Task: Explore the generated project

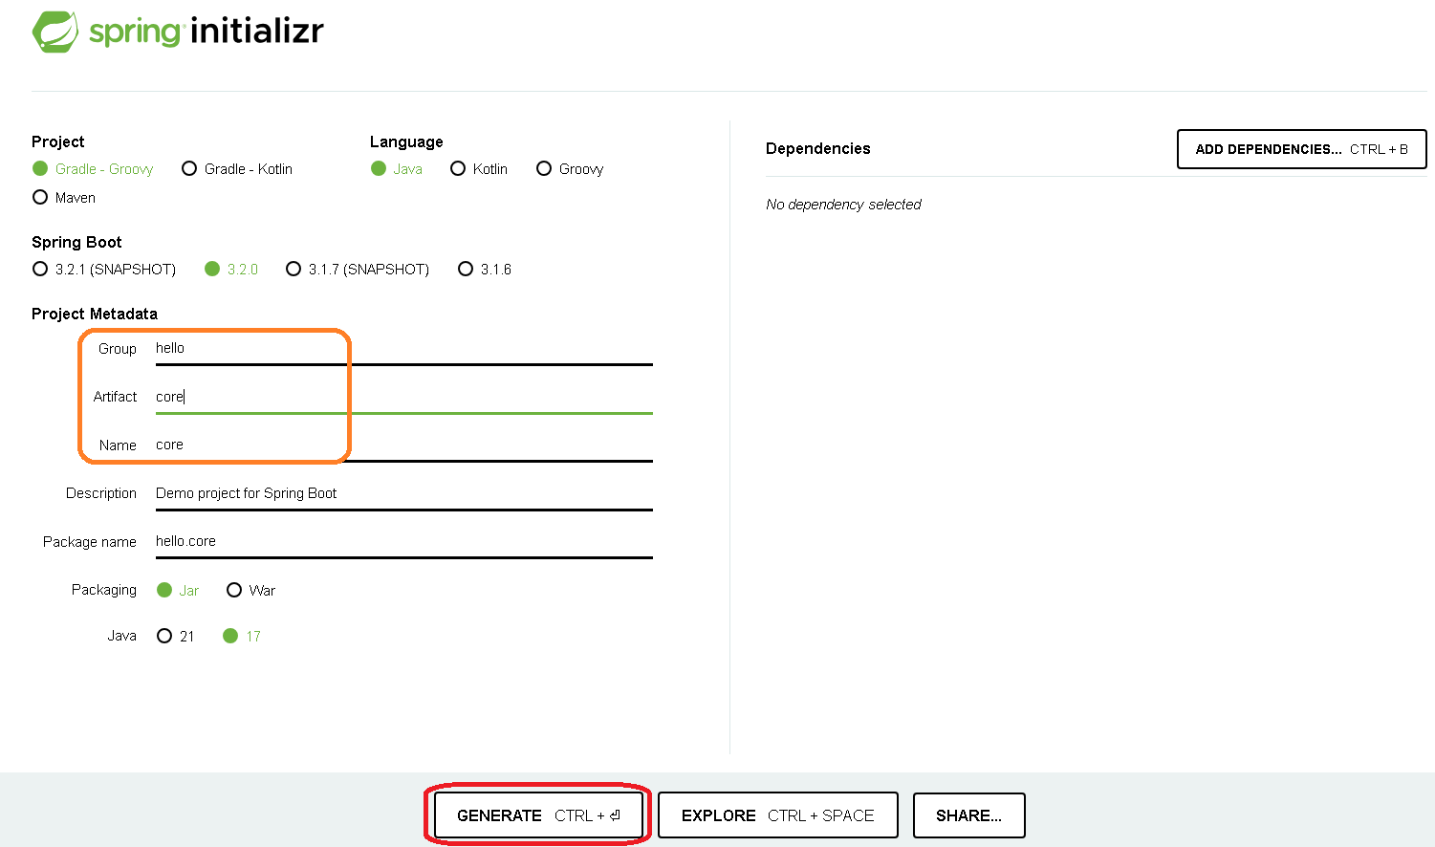Action: click(778, 815)
